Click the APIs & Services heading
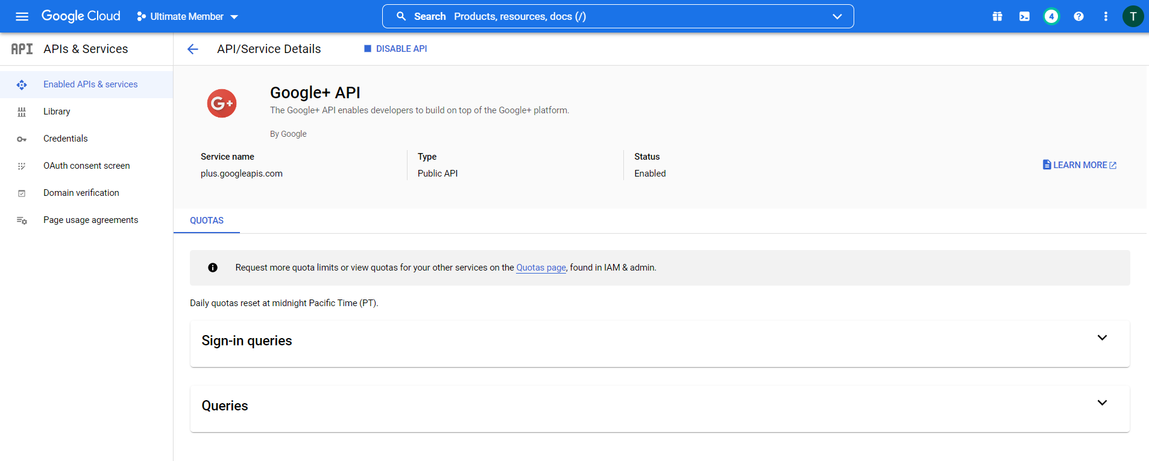1149x461 pixels. pyautogui.click(x=86, y=49)
